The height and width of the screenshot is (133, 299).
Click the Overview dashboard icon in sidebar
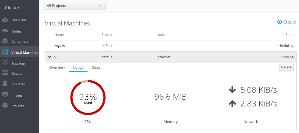5,20
